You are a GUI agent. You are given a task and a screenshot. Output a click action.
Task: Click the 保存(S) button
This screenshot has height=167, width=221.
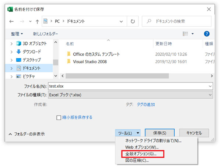click(x=160, y=133)
